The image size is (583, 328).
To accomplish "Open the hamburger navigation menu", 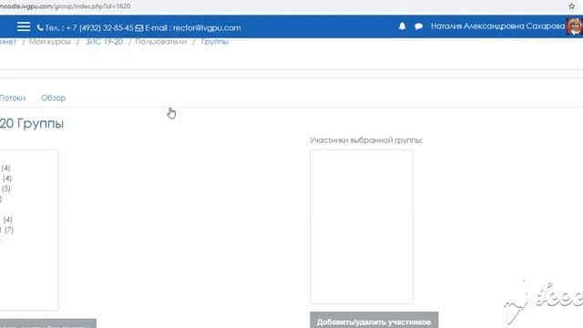I will (24, 26).
